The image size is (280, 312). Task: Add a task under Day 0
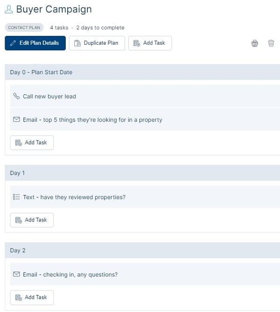[x=32, y=143]
